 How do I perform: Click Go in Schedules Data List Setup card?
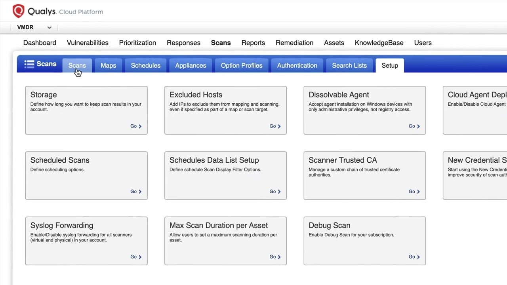[x=275, y=191]
